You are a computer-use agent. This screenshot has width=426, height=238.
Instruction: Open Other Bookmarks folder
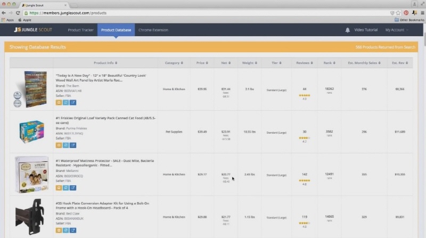409,20
